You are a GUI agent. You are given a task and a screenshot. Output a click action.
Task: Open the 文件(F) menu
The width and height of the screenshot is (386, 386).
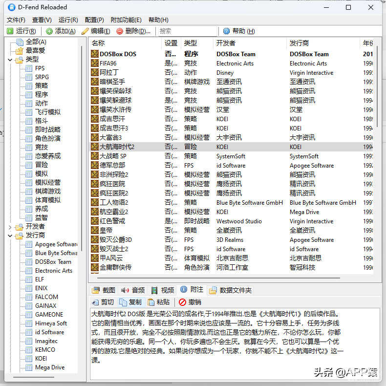pos(16,20)
